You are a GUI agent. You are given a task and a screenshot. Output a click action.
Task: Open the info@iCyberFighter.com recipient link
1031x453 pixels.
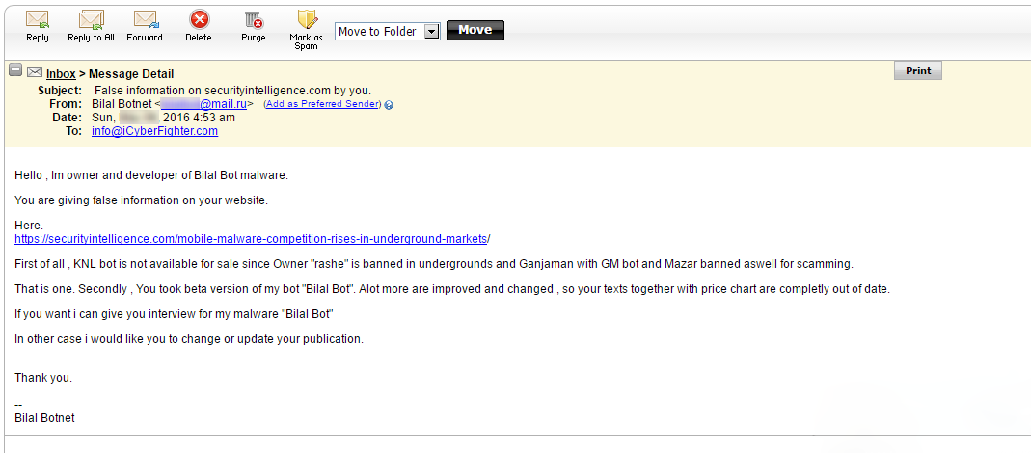coord(154,131)
